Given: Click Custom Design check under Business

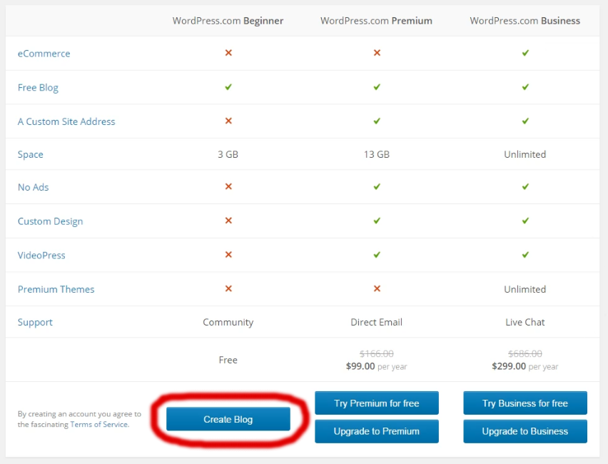Looking at the screenshot, I should [525, 221].
